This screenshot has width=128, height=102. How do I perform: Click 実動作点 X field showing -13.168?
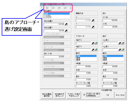click(x=83, y=20)
